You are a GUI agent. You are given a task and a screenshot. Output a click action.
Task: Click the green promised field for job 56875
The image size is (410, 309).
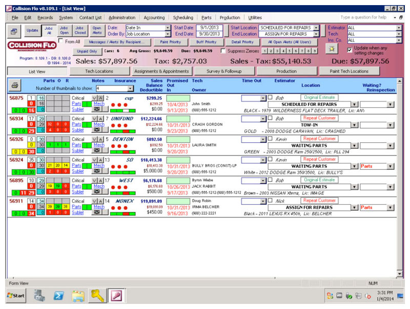pyautogui.click(x=178, y=98)
